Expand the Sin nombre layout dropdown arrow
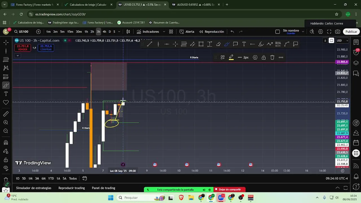This screenshot has height=203, width=361. coord(303,32)
